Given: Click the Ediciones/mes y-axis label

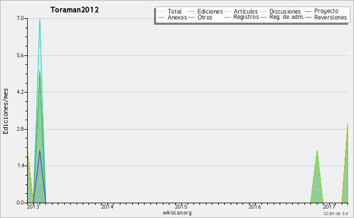Looking at the screenshot, I should [x=5, y=111].
